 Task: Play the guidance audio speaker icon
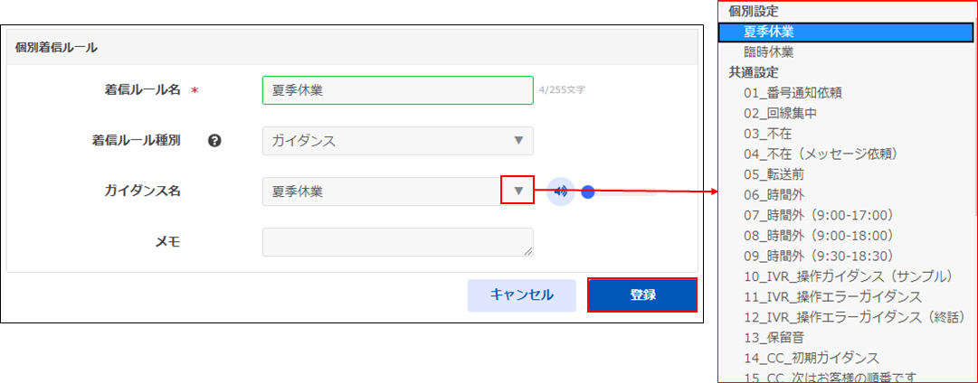(x=561, y=191)
